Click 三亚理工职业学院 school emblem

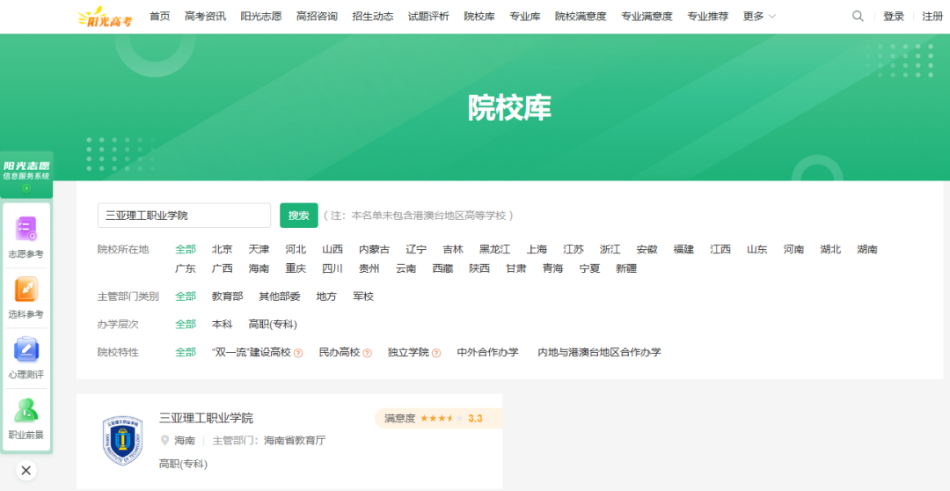(x=122, y=441)
